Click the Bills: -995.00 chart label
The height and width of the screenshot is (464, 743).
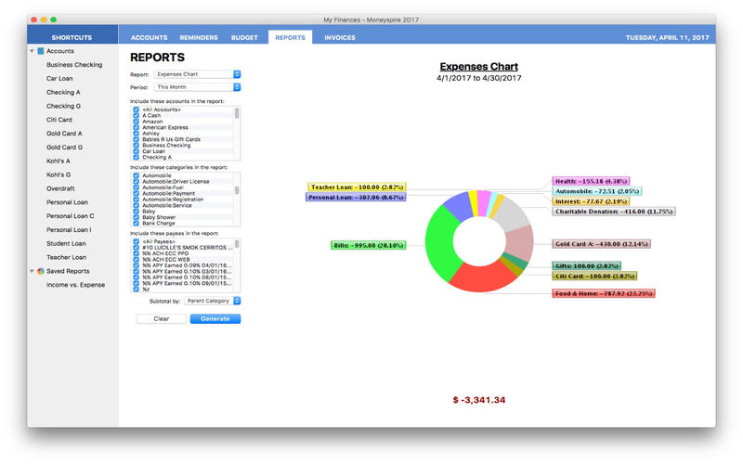coord(368,245)
